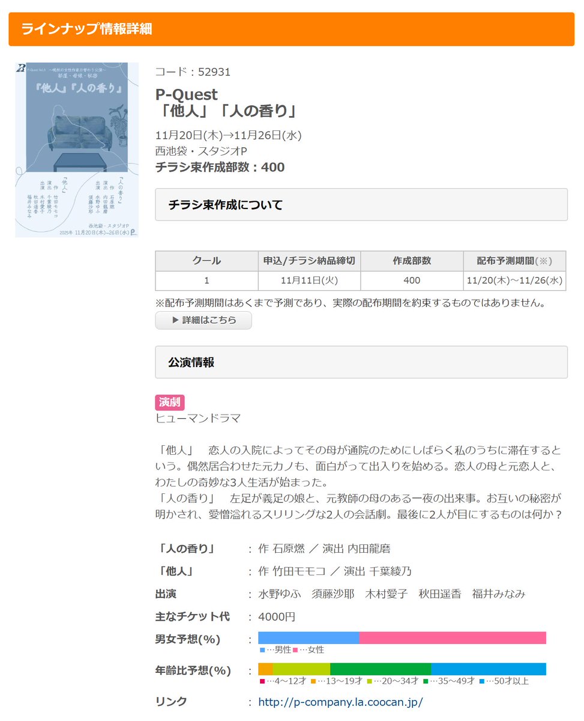Viewport: 584px width, 721px height.
Task: Click 作 石原燃 ／ 演出 内田龍磨
Action: [325, 549]
